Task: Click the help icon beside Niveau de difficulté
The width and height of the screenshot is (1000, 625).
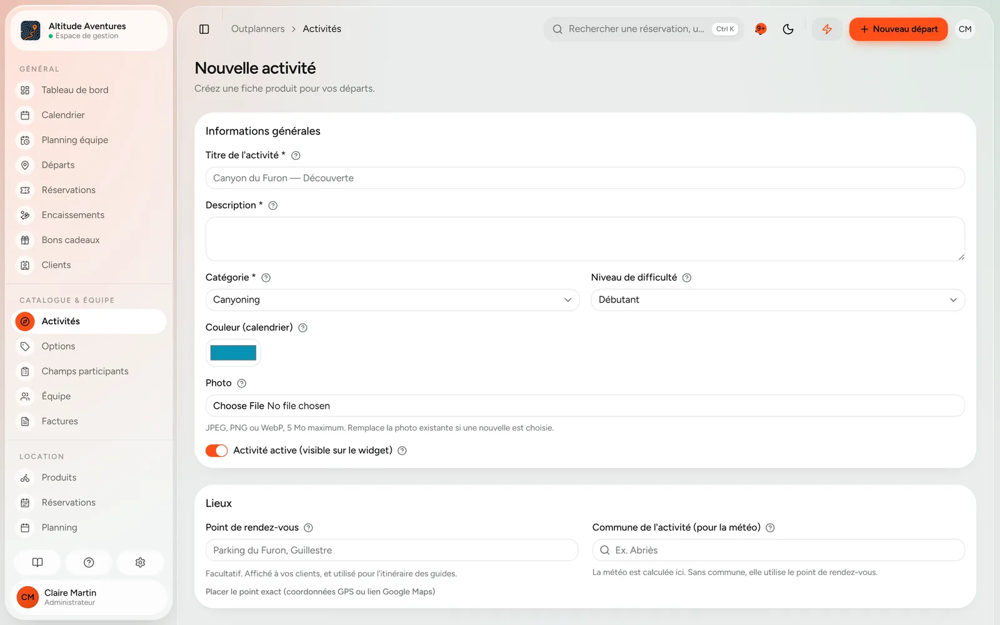Action: (687, 278)
